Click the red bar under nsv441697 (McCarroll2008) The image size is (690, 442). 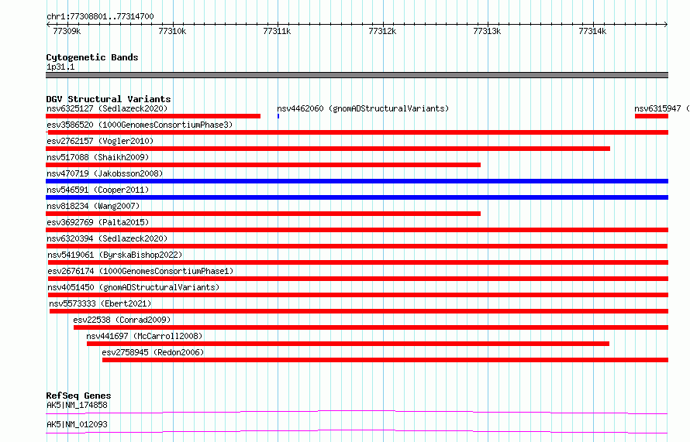tap(348, 344)
